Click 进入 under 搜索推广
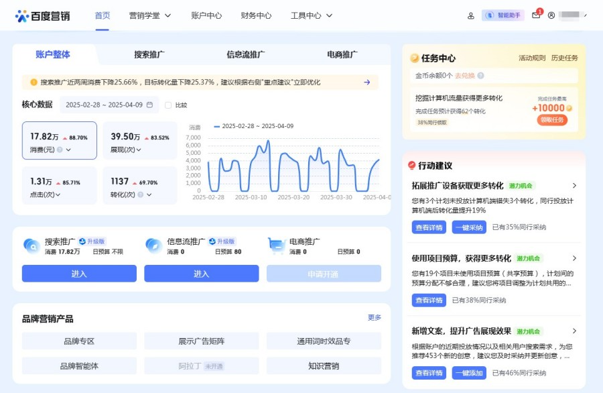Image resolution: width=603 pixels, height=393 pixels. click(79, 274)
